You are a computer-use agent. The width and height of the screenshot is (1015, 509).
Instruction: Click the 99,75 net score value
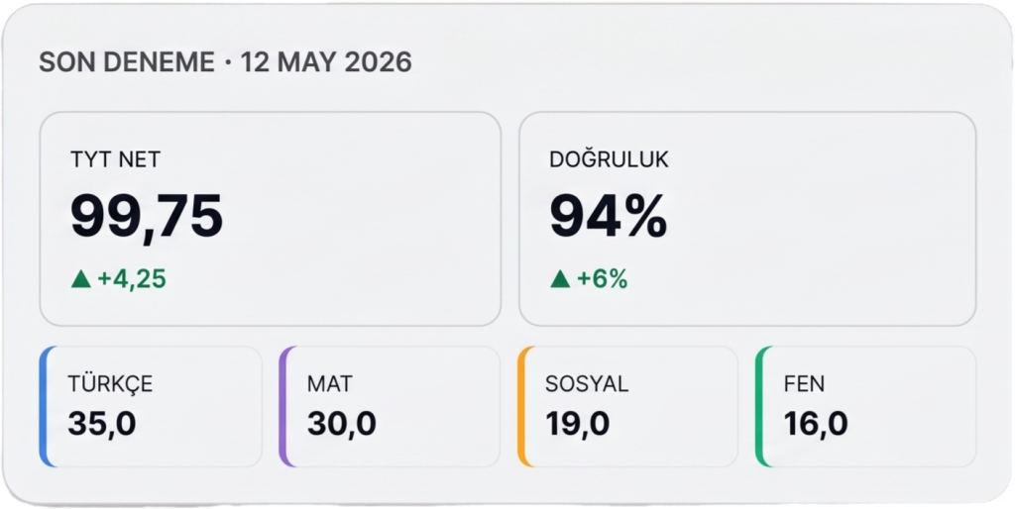point(147,218)
